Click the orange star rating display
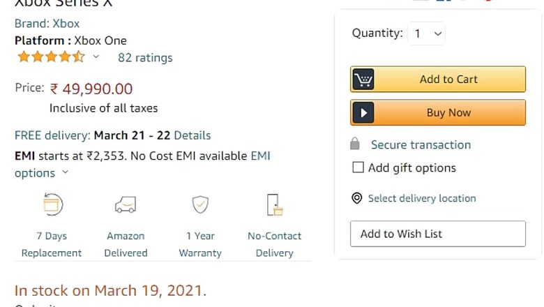The width and height of the screenshot is (544, 307). pyautogui.click(x=51, y=57)
